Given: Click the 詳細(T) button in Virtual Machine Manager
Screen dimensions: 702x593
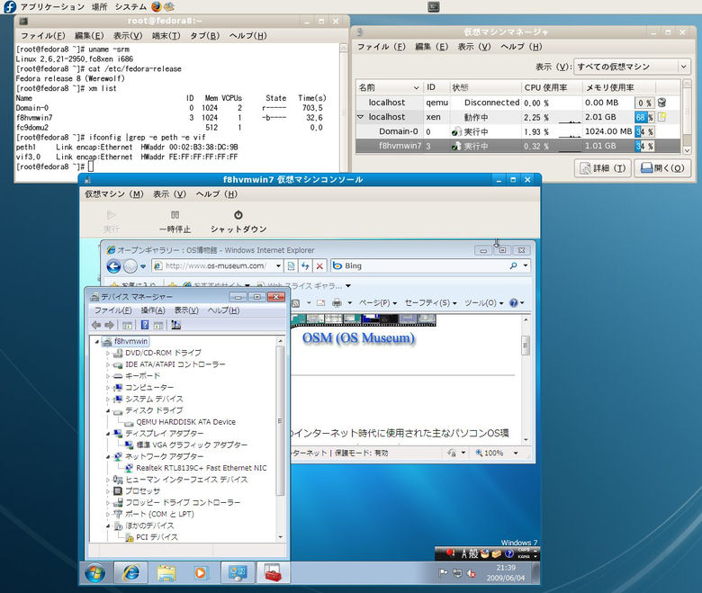Looking at the screenshot, I should coord(603,168).
